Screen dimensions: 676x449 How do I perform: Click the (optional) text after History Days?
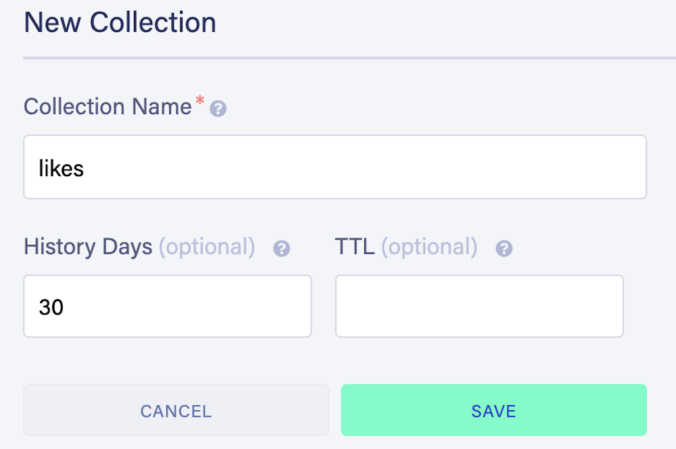207,247
